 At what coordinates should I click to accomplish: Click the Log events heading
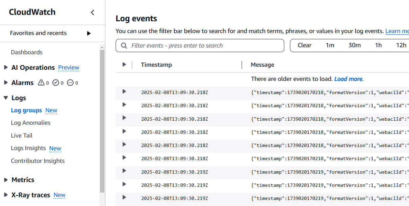click(136, 19)
